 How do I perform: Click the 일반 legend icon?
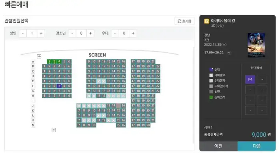point(211,92)
